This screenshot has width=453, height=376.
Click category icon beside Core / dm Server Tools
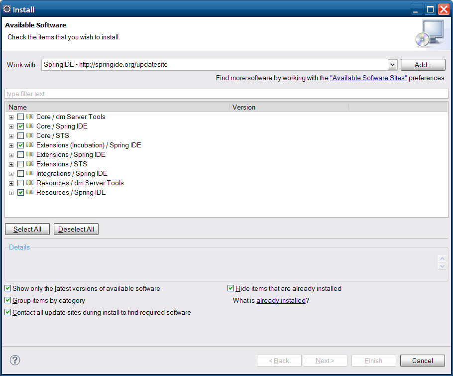[x=30, y=117]
